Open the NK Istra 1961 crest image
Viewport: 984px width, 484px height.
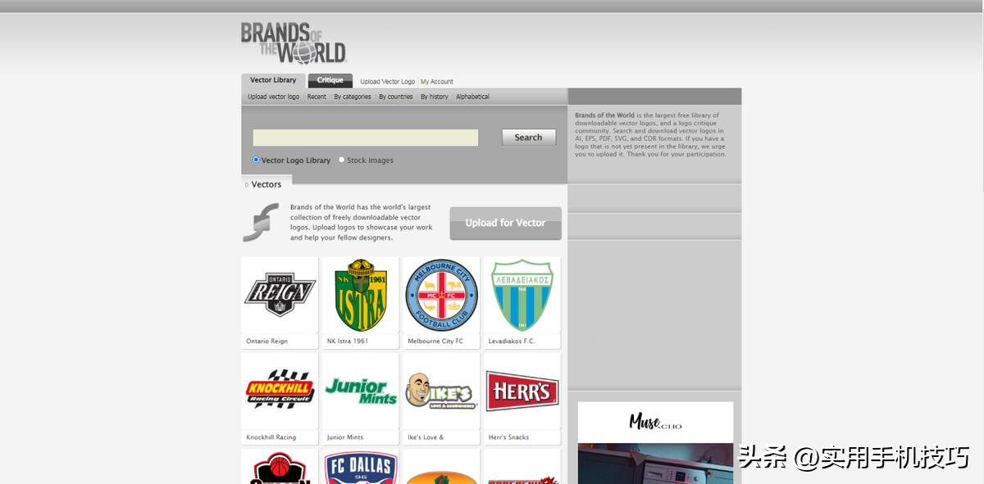(x=361, y=295)
